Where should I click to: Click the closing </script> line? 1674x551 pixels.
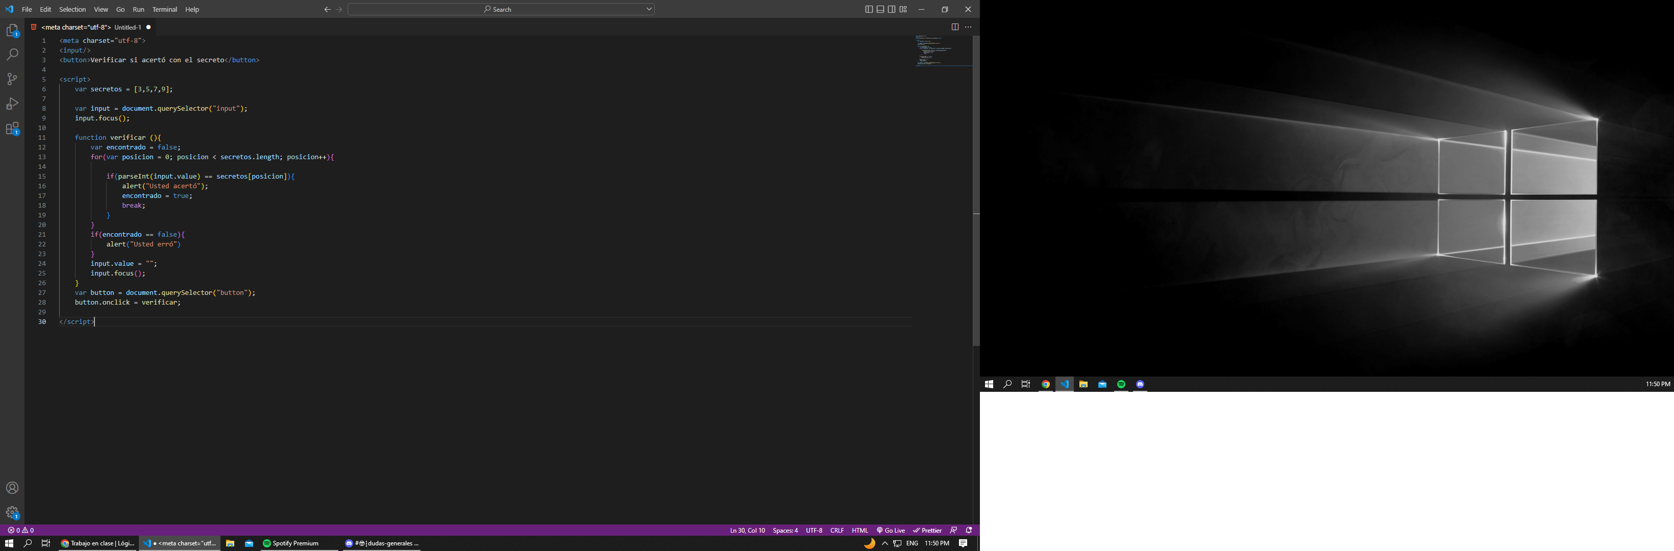(77, 321)
